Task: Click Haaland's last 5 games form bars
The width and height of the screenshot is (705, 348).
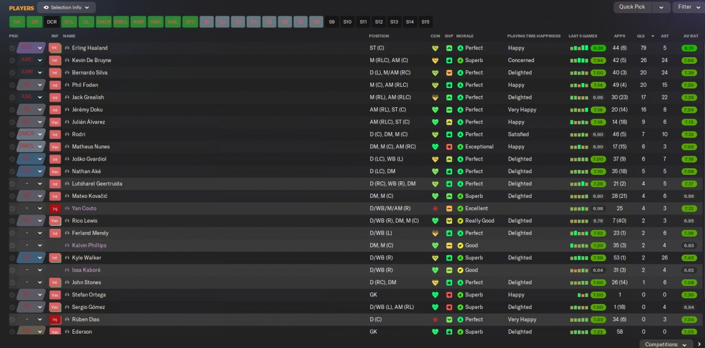Action: 579,48
